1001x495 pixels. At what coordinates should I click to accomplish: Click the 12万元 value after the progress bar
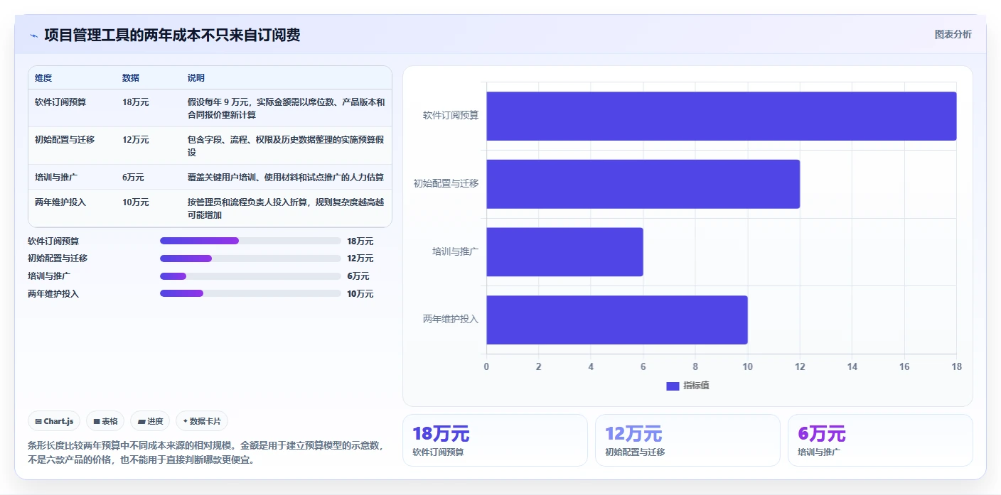pos(360,259)
